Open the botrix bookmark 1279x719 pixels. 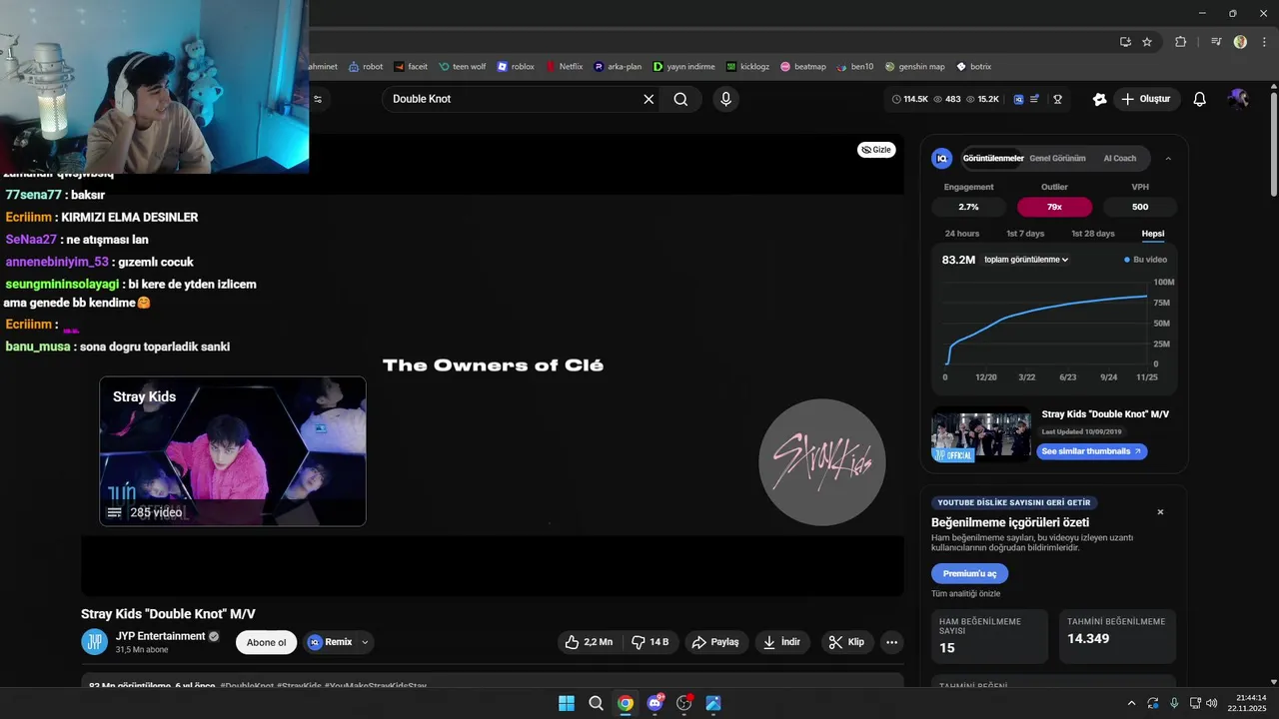(x=974, y=67)
